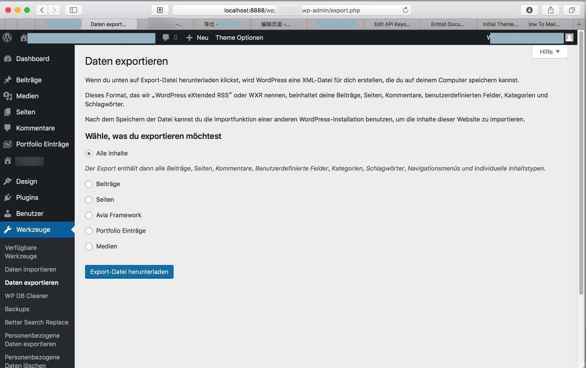The image size is (586, 368).
Task: Open the comments bubble icon in admin bar
Action: tap(166, 38)
